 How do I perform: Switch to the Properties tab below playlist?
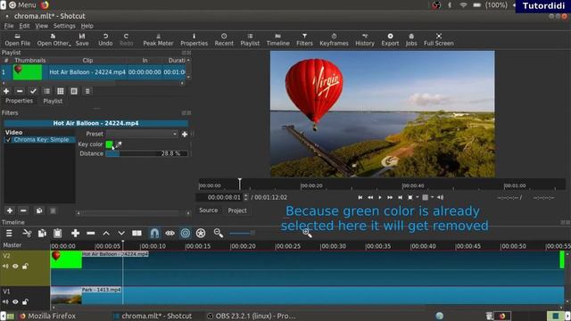click(x=19, y=101)
